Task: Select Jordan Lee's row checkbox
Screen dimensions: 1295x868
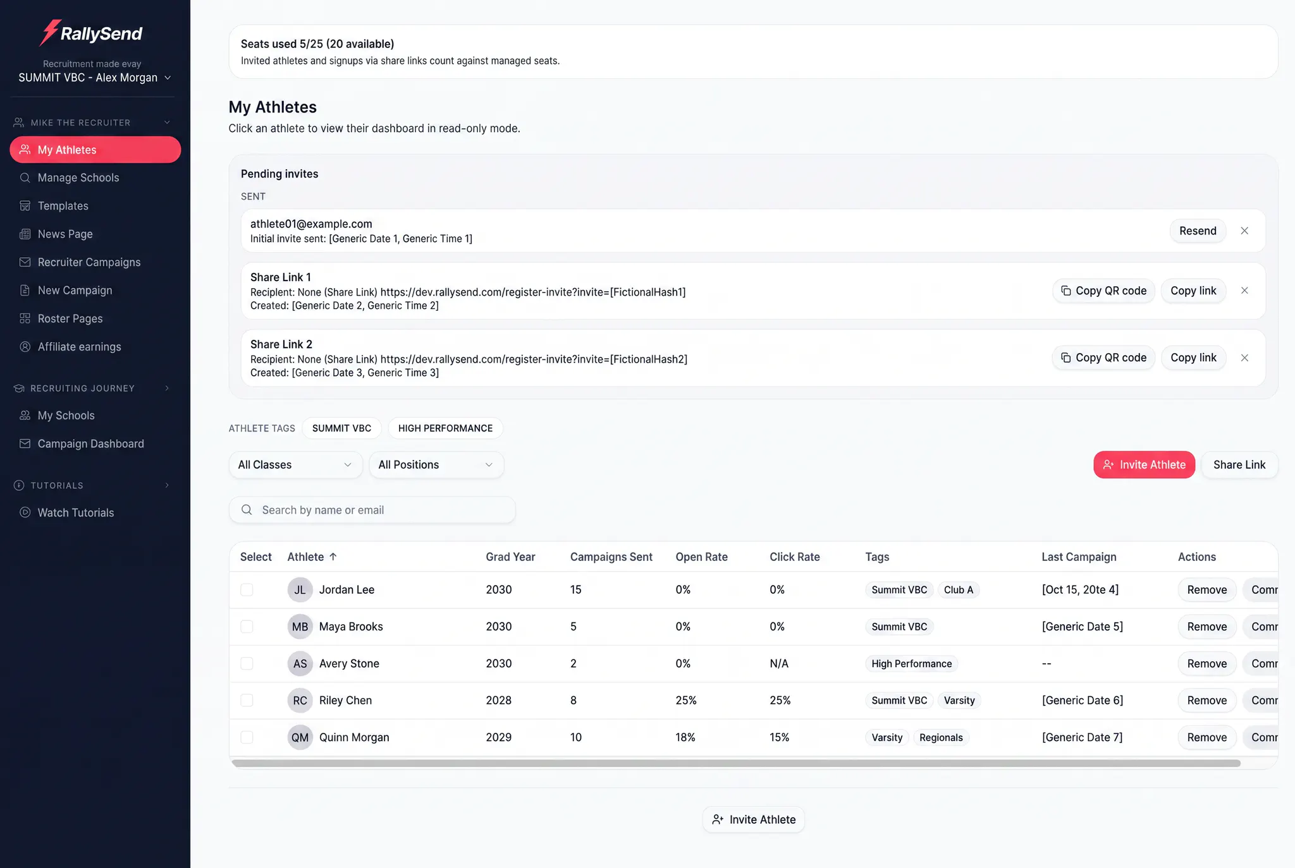Action: pyautogui.click(x=247, y=589)
